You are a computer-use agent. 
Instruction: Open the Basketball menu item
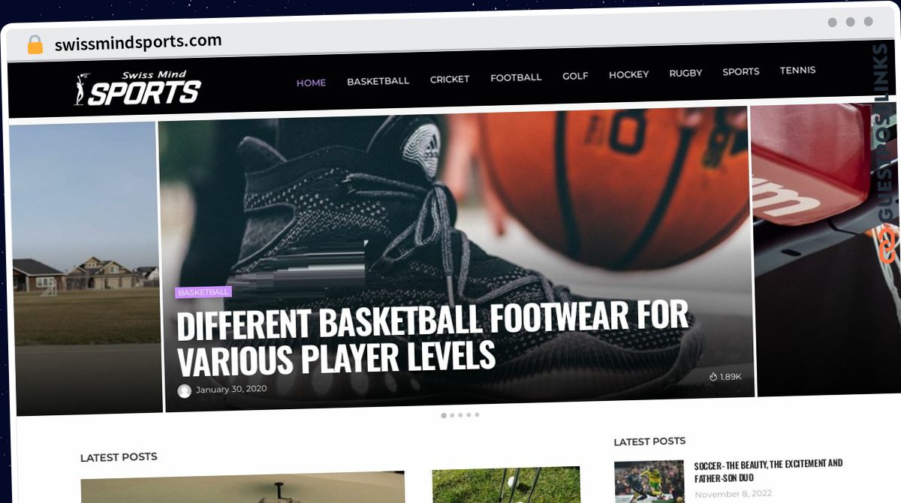coord(378,80)
